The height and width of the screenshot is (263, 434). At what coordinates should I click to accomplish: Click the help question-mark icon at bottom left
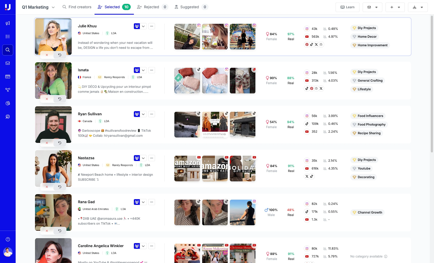coord(8,239)
